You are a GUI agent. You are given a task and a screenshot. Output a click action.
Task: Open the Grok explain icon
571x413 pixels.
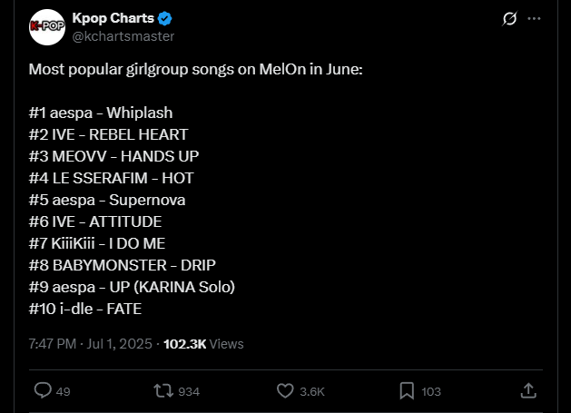pos(509,18)
